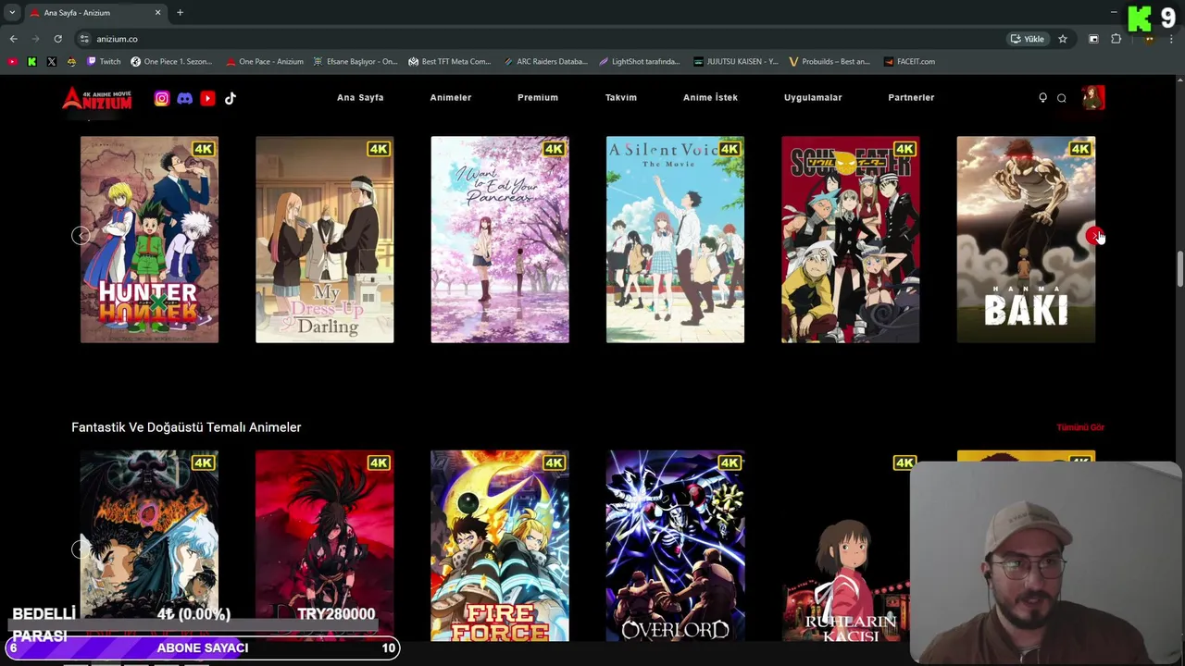
Task: Open the Best TFT Meta Comps bookmark
Action: click(449, 62)
